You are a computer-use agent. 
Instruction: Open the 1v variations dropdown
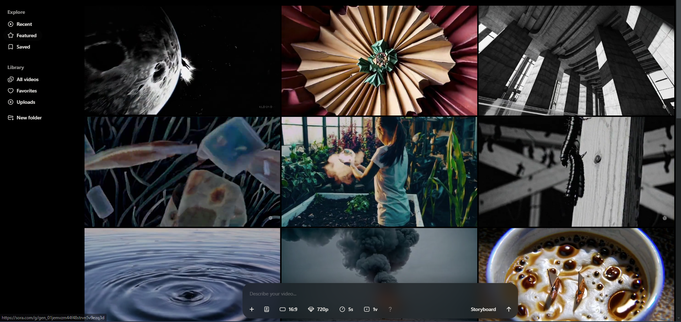point(371,309)
